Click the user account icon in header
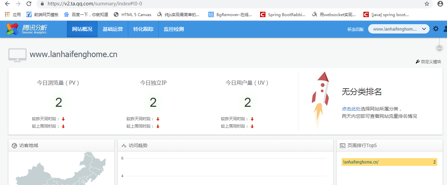 445,29
